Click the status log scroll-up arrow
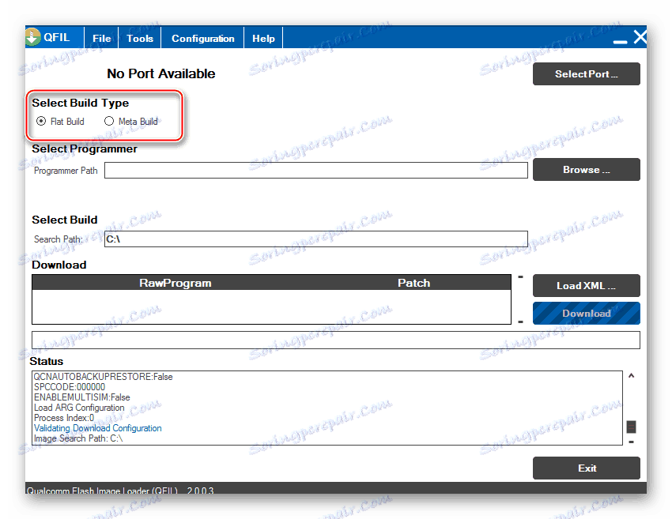Image resolution: width=672 pixels, height=519 pixels. click(632, 376)
